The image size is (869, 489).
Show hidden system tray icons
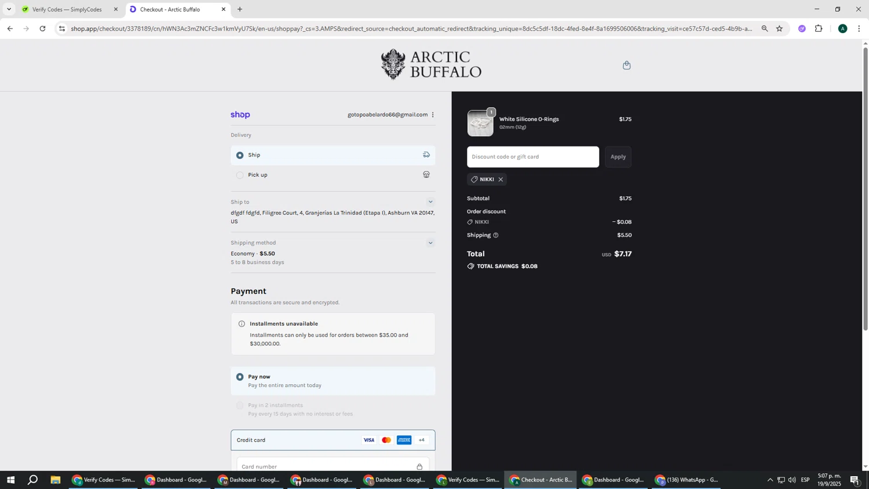point(770,480)
